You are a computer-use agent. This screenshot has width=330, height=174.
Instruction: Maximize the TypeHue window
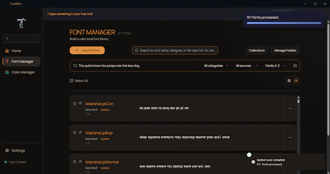click(315, 4)
